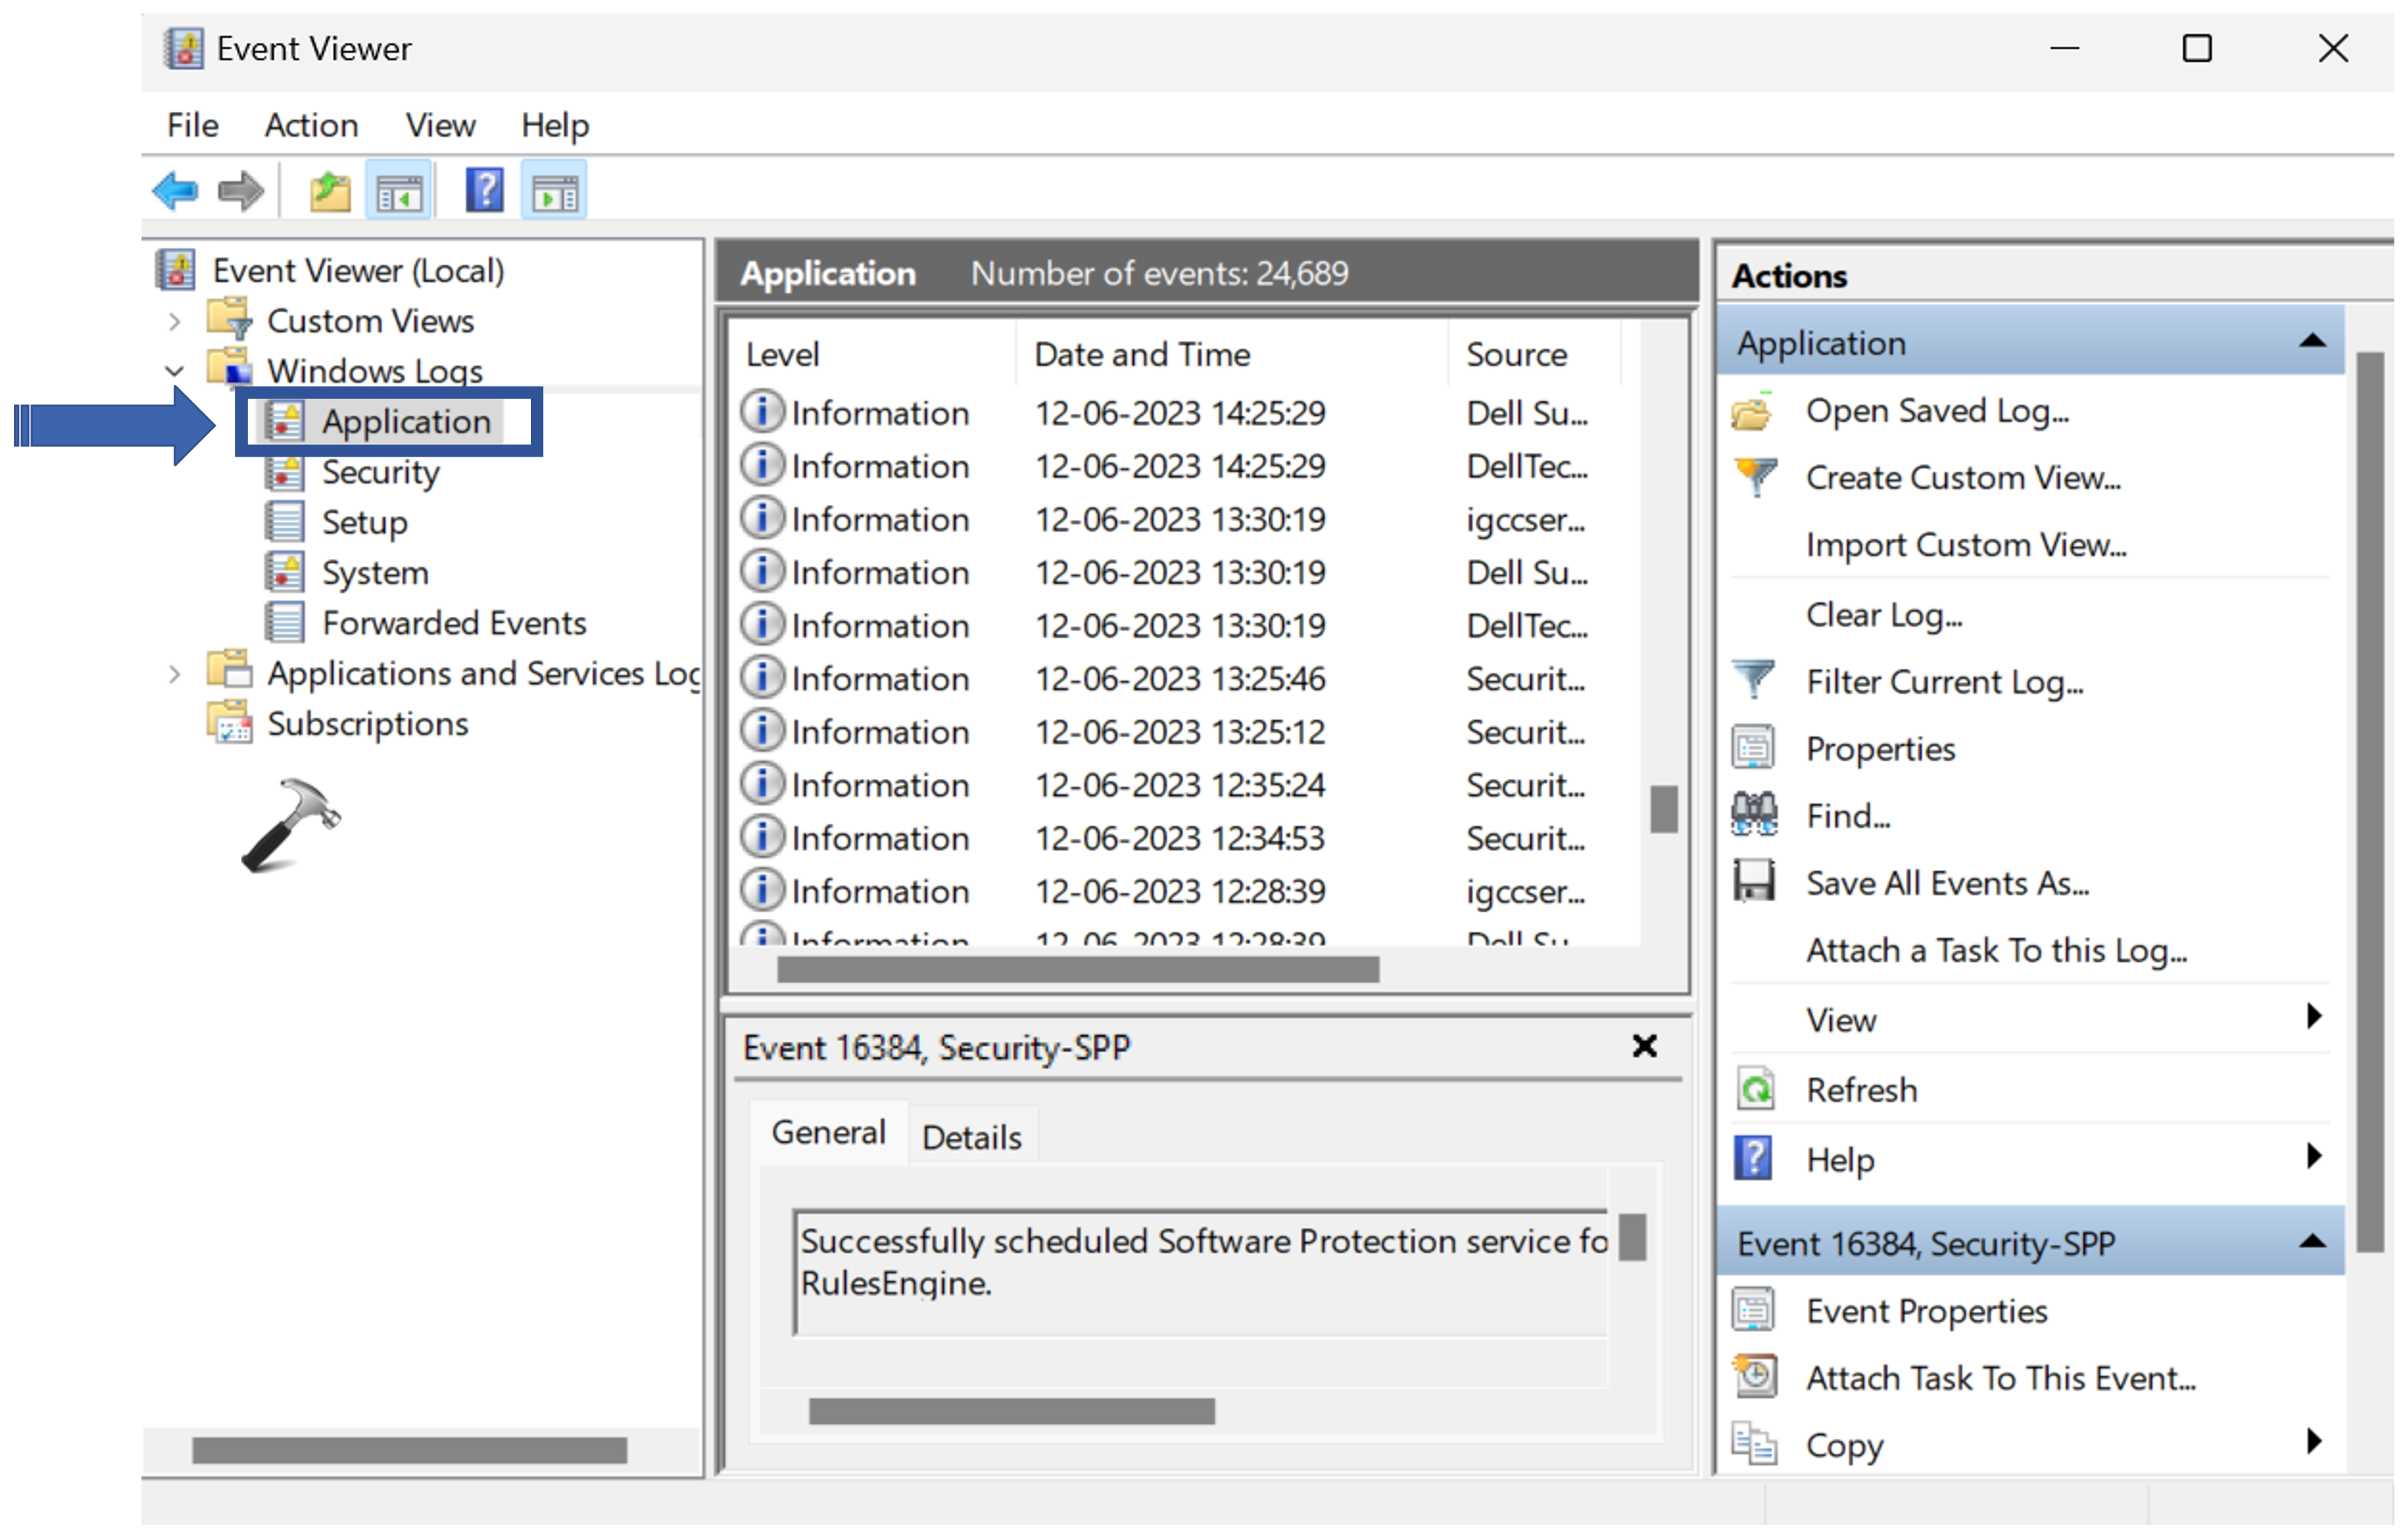The width and height of the screenshot is (2408, 1539).
Task: Select the Security log in tree
Action: [380, 472]
